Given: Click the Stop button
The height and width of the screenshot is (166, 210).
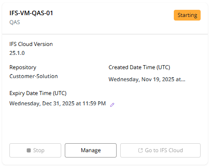Looking at the screenshot, I should coord(35,150).
